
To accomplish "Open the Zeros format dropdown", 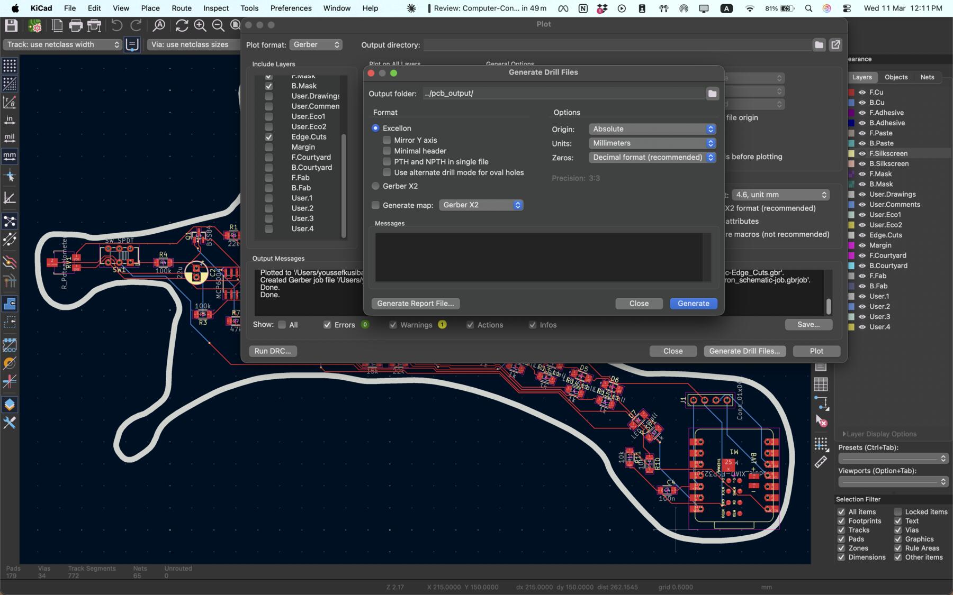I will tap(652, 158).
